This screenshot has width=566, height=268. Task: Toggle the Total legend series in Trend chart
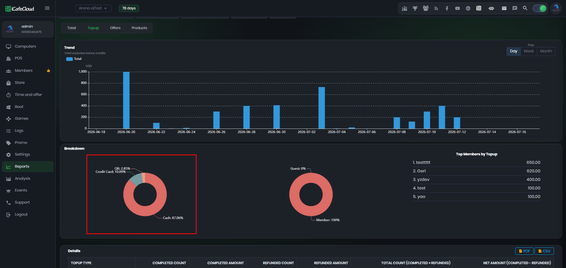(x=74, y=59)
